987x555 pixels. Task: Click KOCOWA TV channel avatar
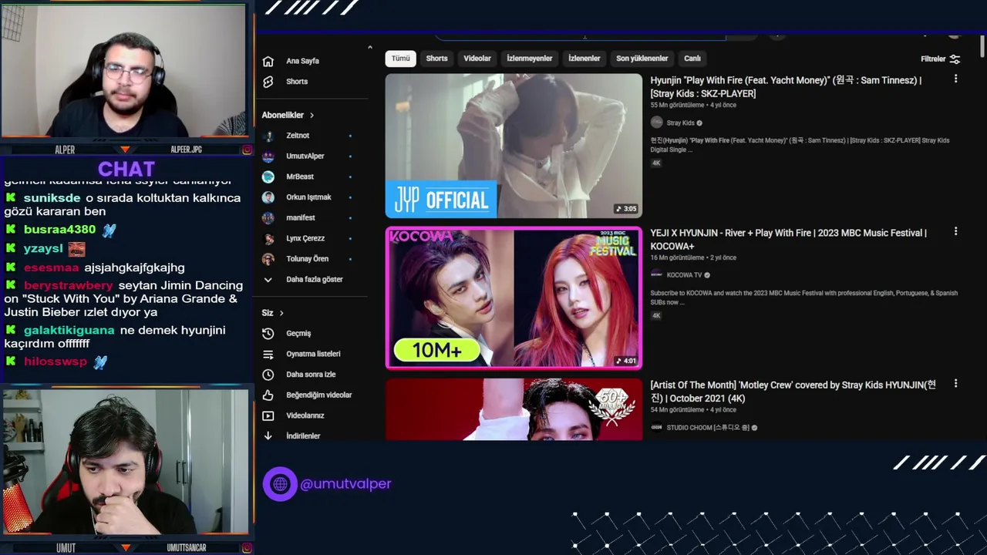pyautogui.click(x=657, y=274)
